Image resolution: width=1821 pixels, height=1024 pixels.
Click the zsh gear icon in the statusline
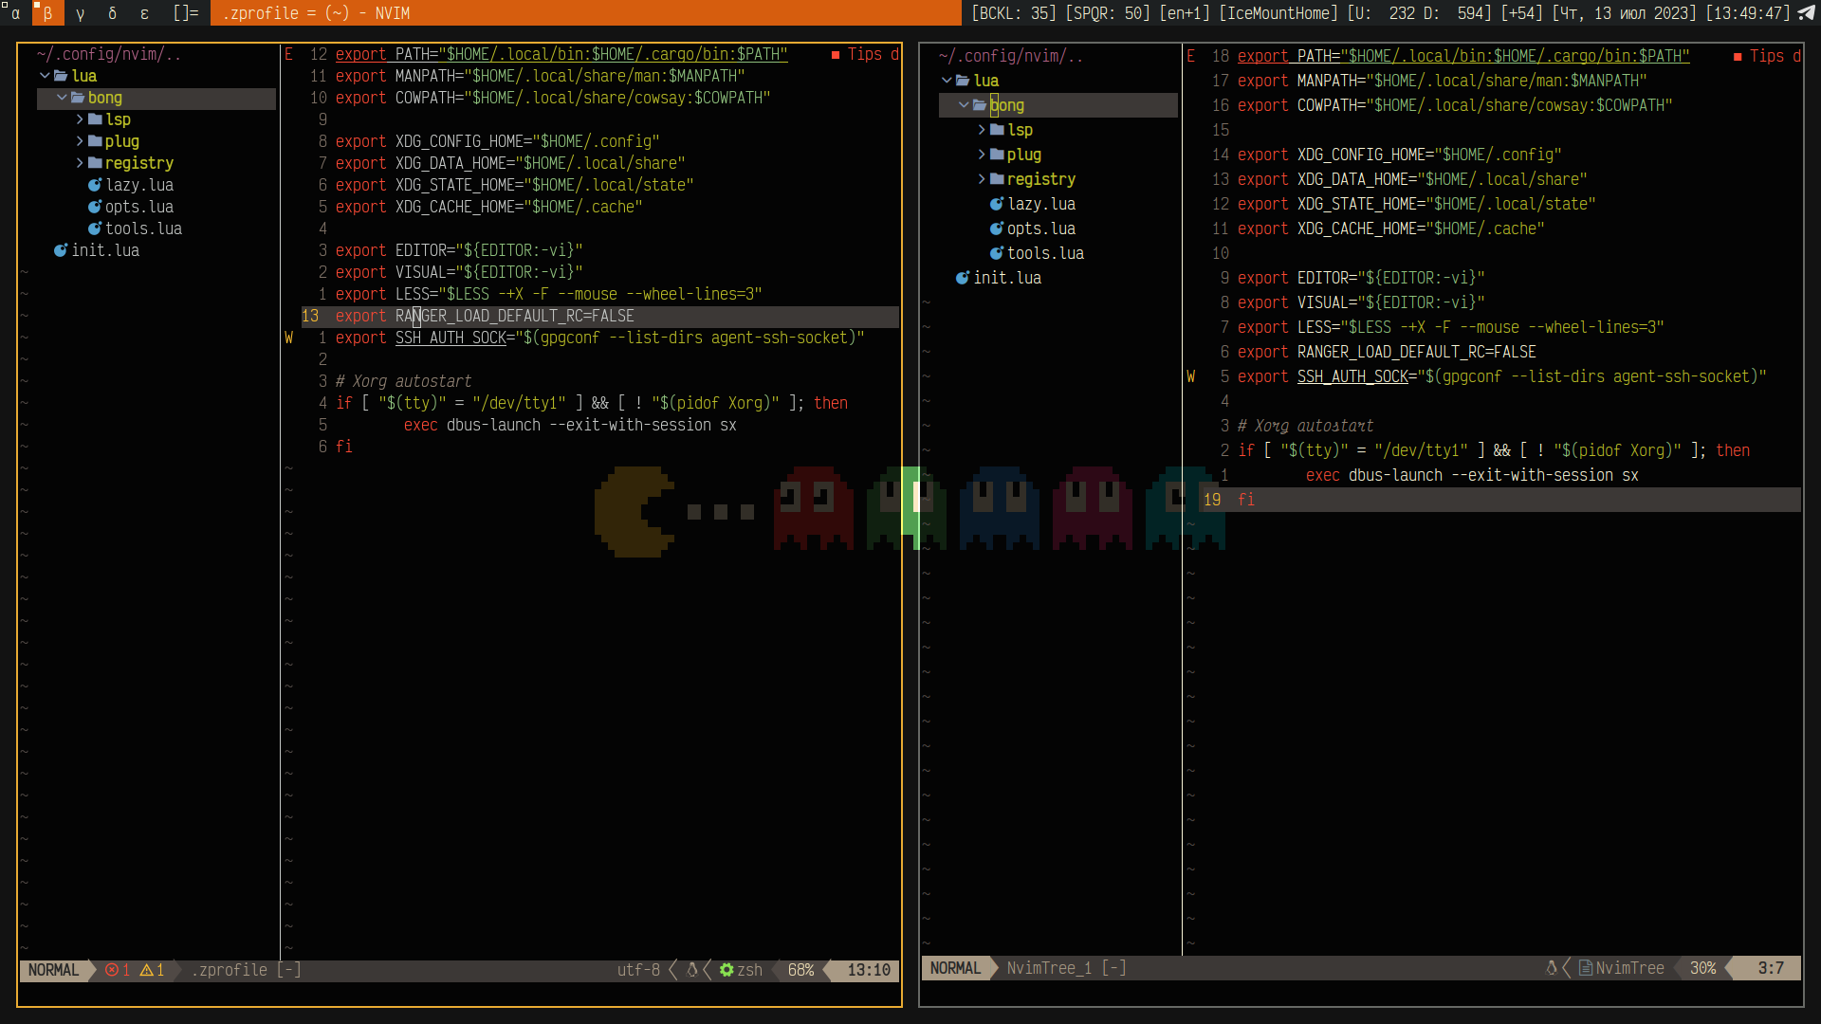point(726,970)
